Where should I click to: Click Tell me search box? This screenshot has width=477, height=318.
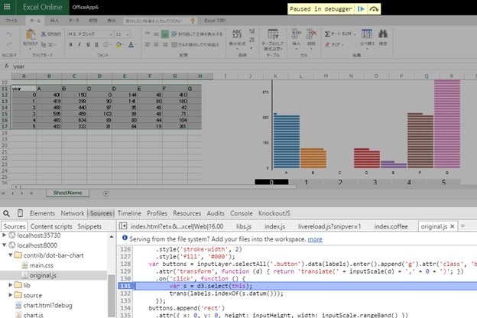coord(159,21)
